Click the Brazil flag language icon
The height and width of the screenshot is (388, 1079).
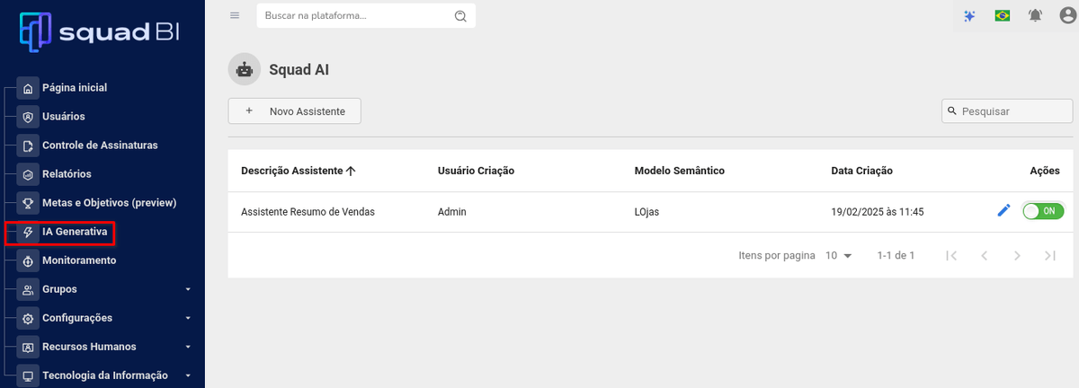[x=1002, y=16]
